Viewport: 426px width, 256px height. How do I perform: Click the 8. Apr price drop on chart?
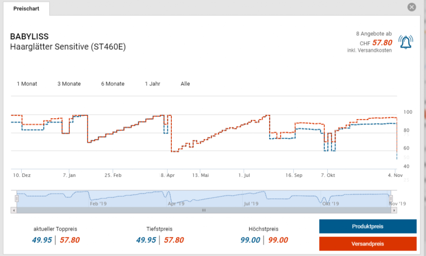point(171,137)
